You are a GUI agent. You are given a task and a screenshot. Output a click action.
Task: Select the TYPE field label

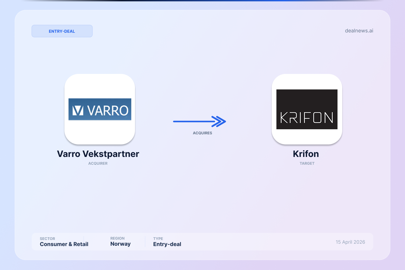click(158, 239)
